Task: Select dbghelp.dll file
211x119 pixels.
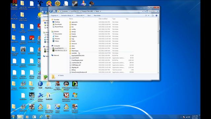Action: [x=75, y=67]
